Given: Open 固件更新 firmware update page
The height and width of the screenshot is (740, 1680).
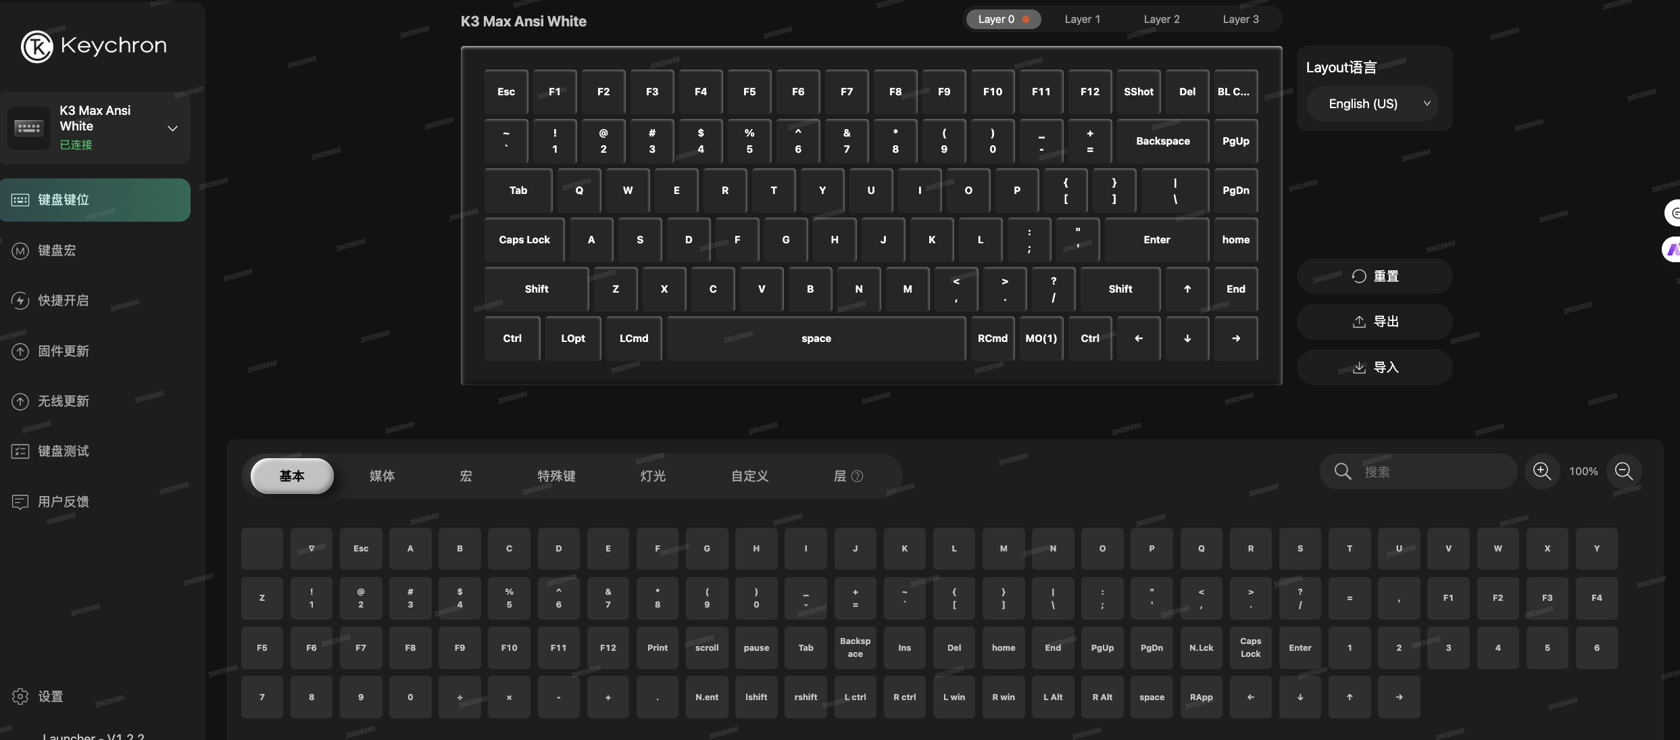Looking at the screenshot, I should coord(63,351).
